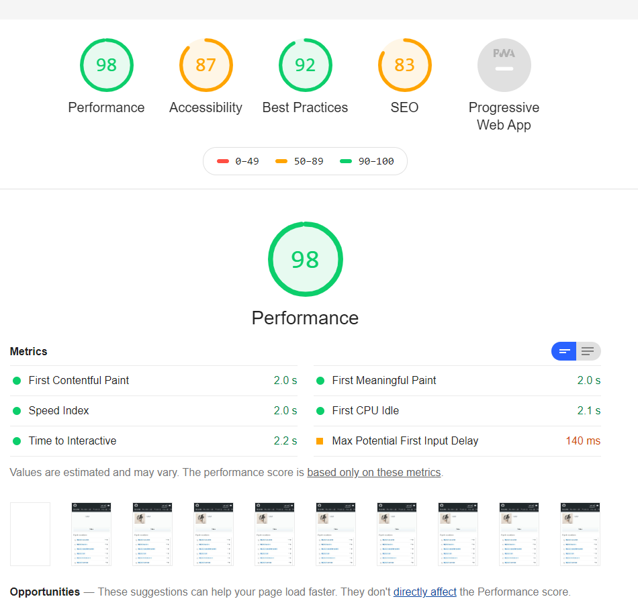
Task: Open the 'based only on these metrics' link
Action: [x=373, y=473]
